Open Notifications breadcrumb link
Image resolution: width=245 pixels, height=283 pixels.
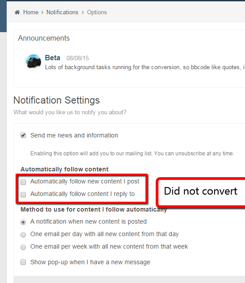(x=62, y=12)
